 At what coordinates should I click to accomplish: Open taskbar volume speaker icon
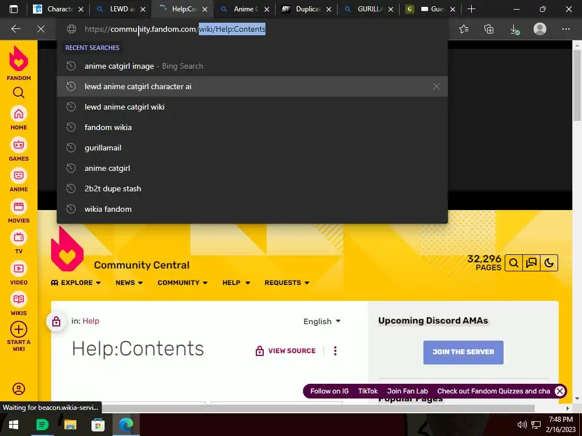click(x=522, y=425)
